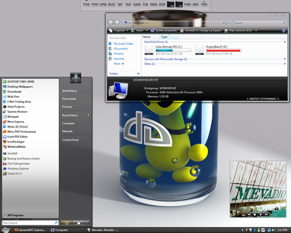
Task: Click the System properties button
Action: (x=164, y=30)
